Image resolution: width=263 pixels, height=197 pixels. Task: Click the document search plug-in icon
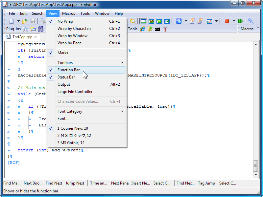tap(26, 29)
